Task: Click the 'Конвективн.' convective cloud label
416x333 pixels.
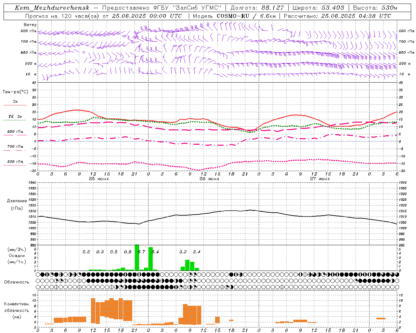Action: click(x=17, y=304)
